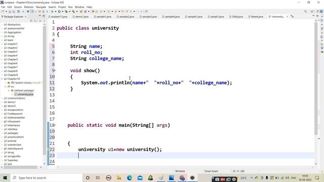This screenshot has height=182, width=324.
Task: Collapse the src folder node
Action: 6,86
